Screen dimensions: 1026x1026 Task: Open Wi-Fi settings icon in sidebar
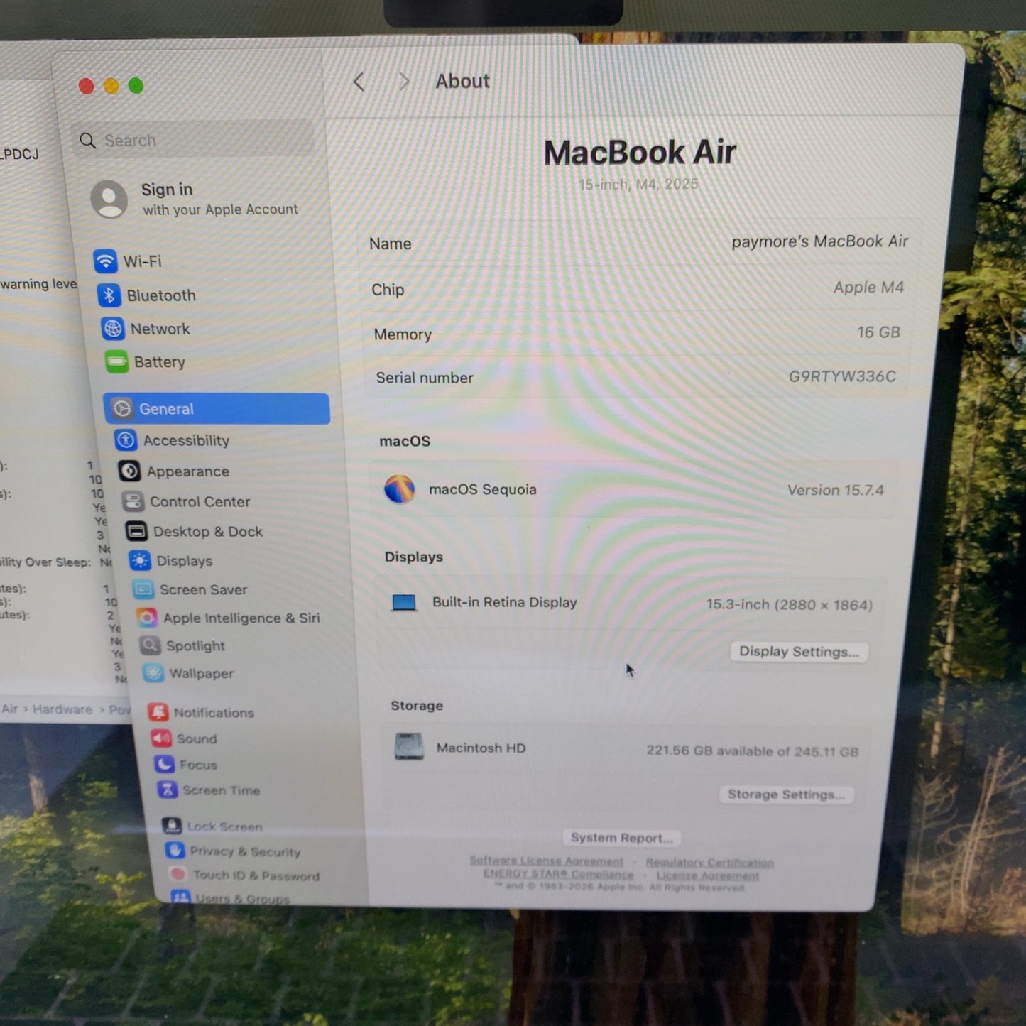pos(106,261)
